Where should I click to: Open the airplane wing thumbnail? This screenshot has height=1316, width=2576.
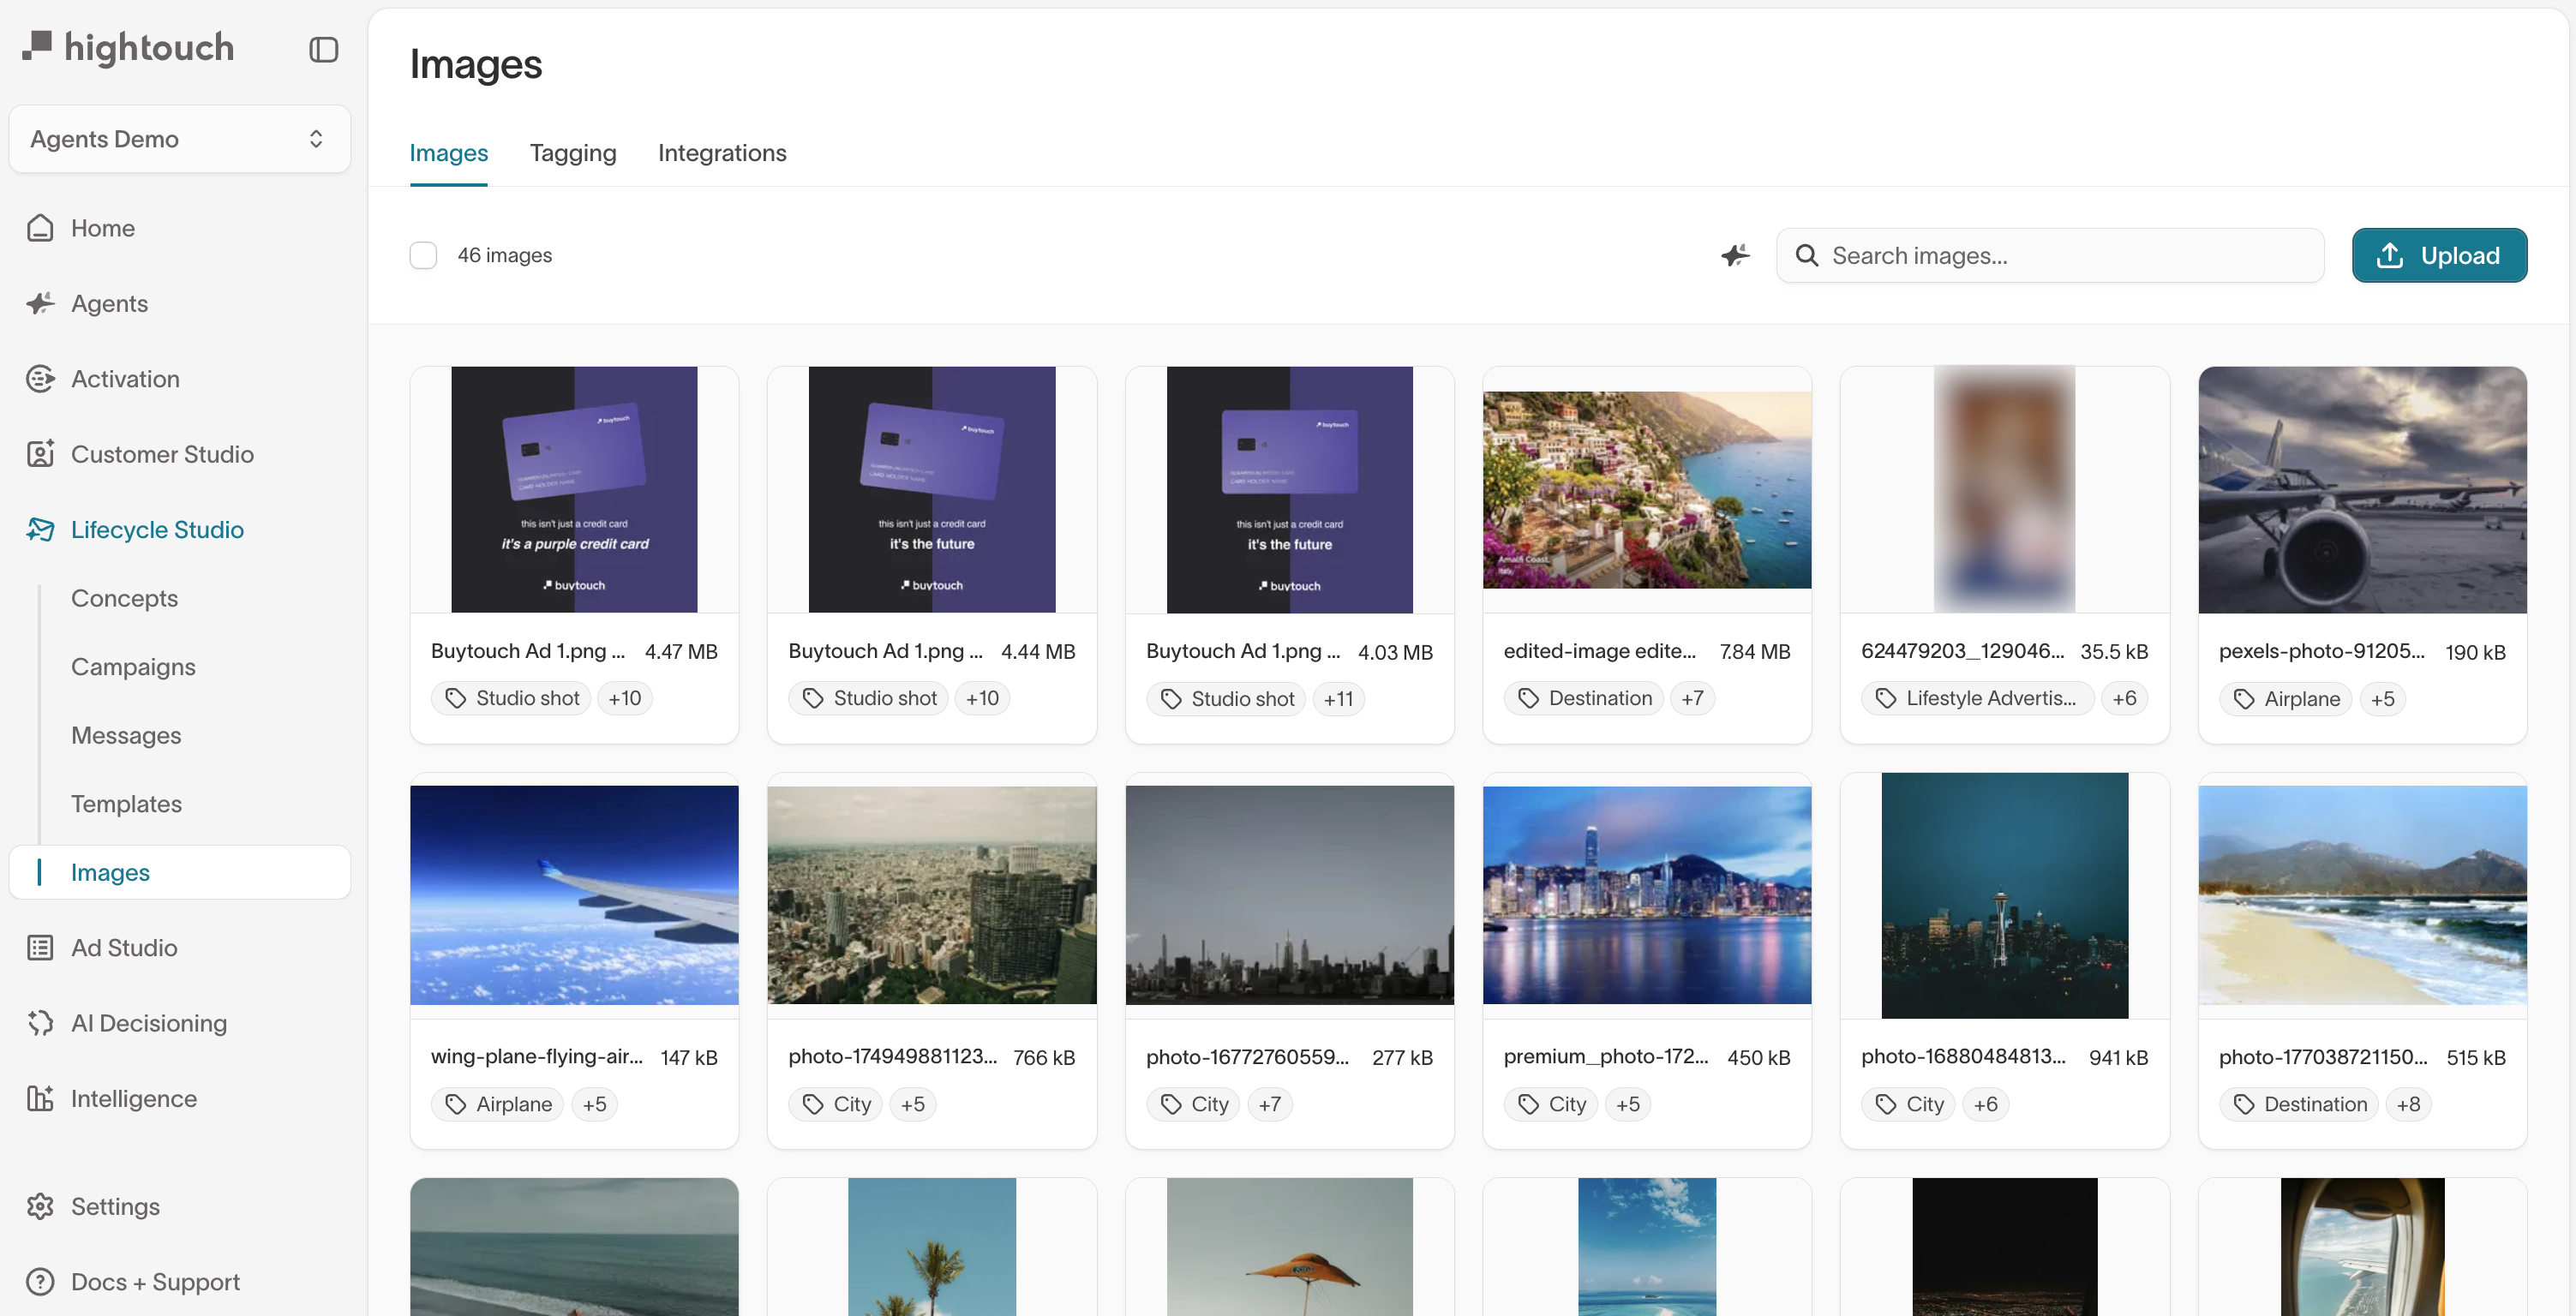(574, 894)
